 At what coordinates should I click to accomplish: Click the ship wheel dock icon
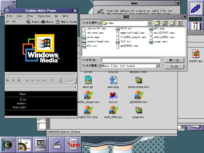[24, 145]
